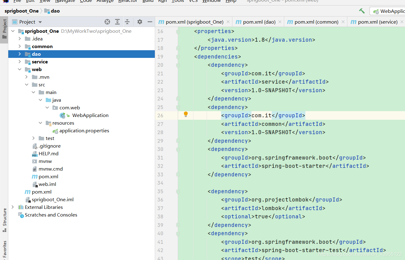The width and height of the screenshot is (405, 260).
Task: Click the yellow lightbulb intention icon
Action: (x=185, y=115)
